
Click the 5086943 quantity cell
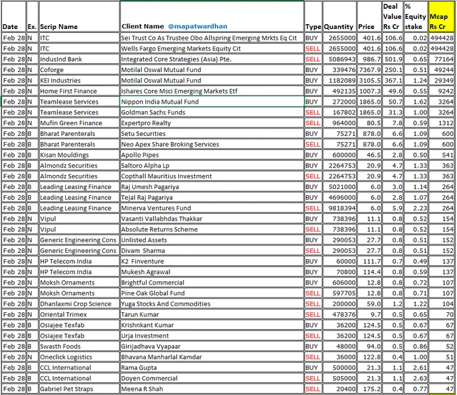(x=339, y=59)
